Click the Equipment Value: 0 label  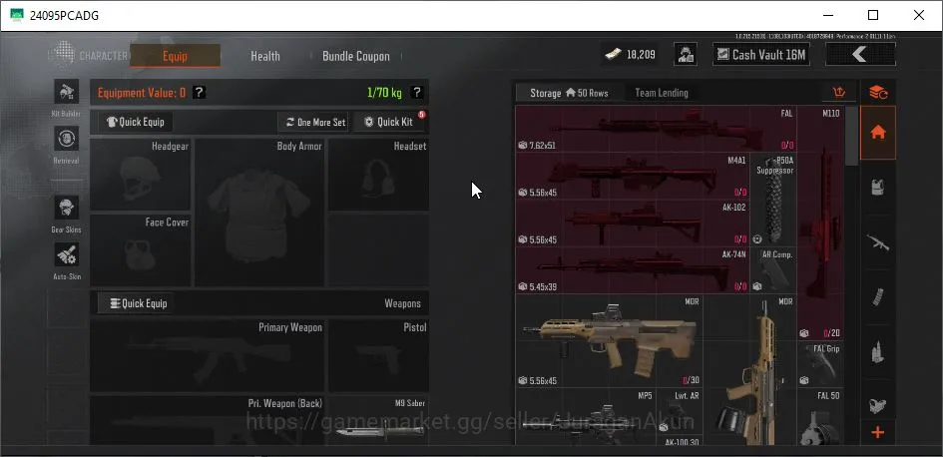[142, 93]
